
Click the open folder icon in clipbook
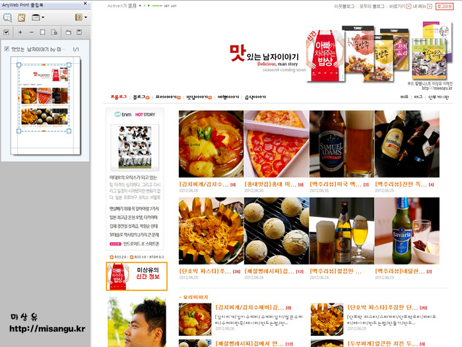[x=68, y=32]
